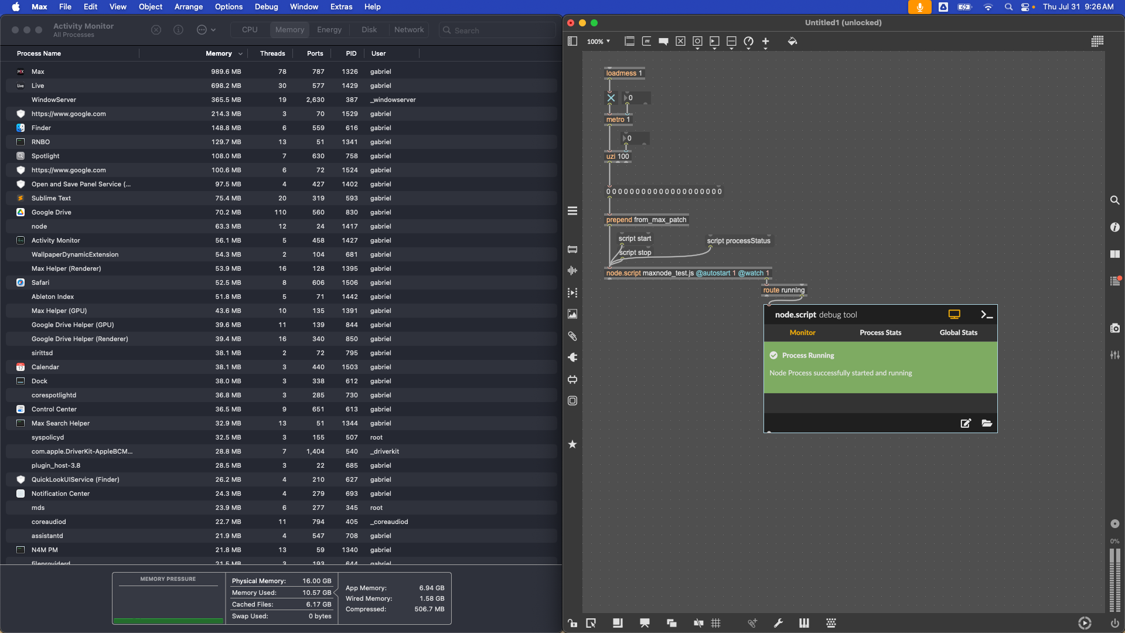Add a toggle object from patcher toolbar
Image resolution: width=1125 pixels, height=633 pixels.
click(x=680, y=42)
